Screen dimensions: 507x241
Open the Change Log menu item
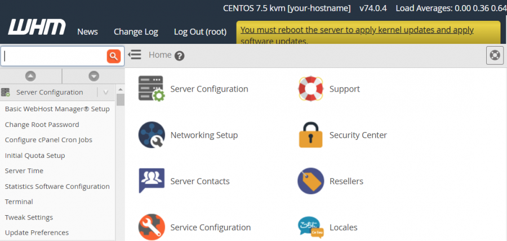click(x=136, y=31)
